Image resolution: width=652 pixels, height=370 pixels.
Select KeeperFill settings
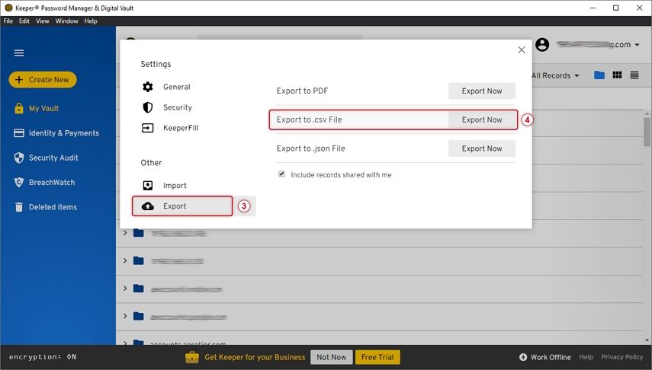click(x=181, y=128)
